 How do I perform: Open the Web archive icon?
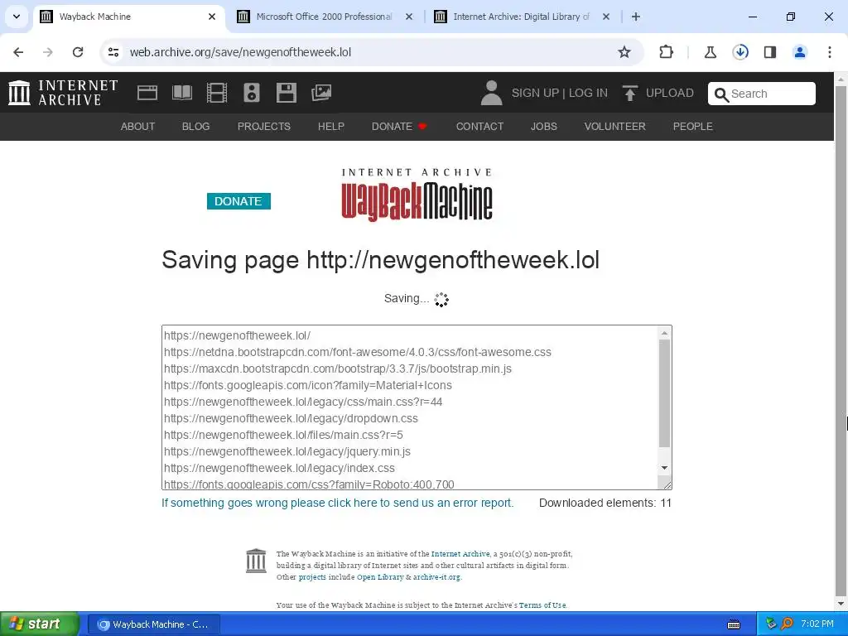[x=147, y=93]
